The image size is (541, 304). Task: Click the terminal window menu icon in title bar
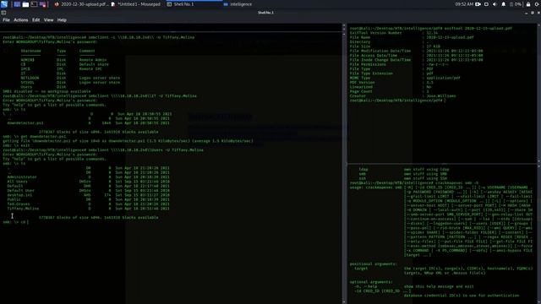click(3, 13)
